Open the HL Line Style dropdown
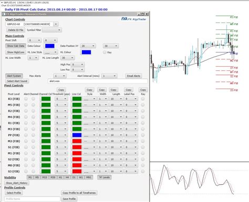This screenshot has height=202, width=249. tap(50, 52)
